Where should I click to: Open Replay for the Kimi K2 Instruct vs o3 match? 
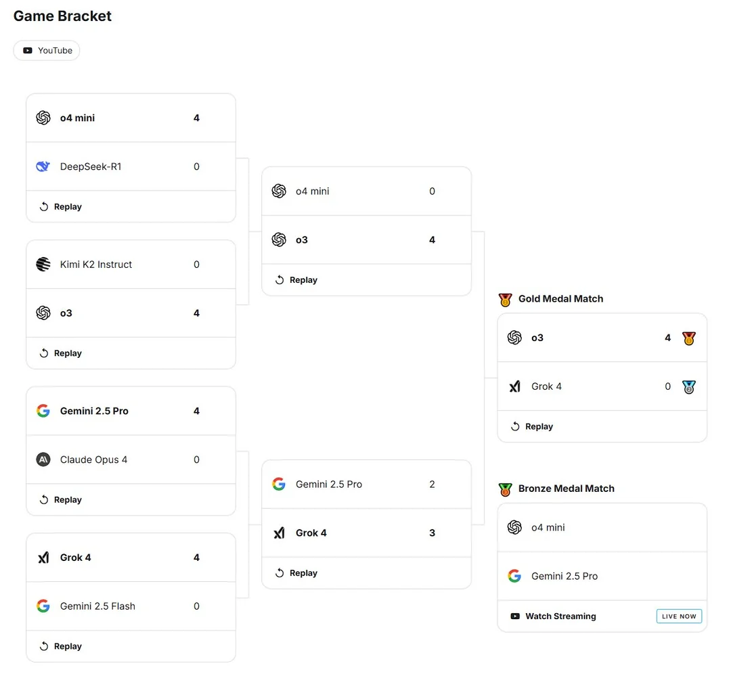pos(61,353)
